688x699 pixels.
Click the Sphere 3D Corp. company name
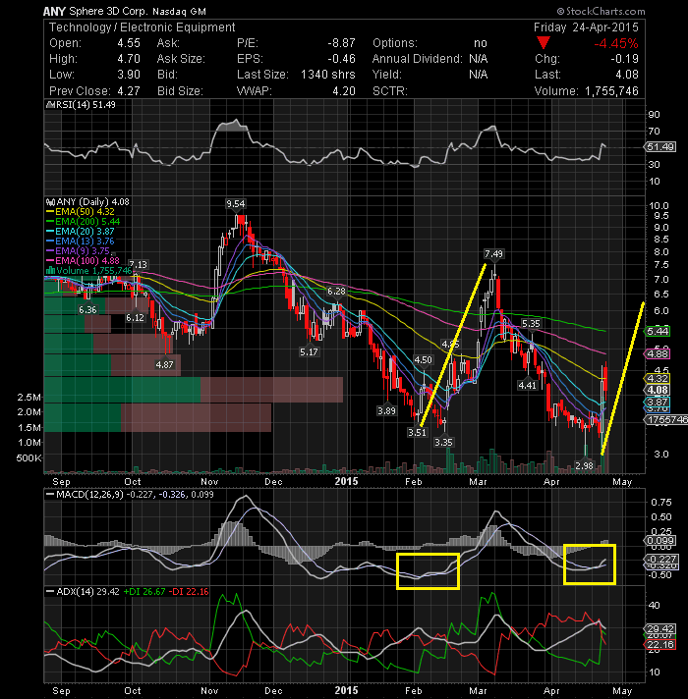(108, 11)
